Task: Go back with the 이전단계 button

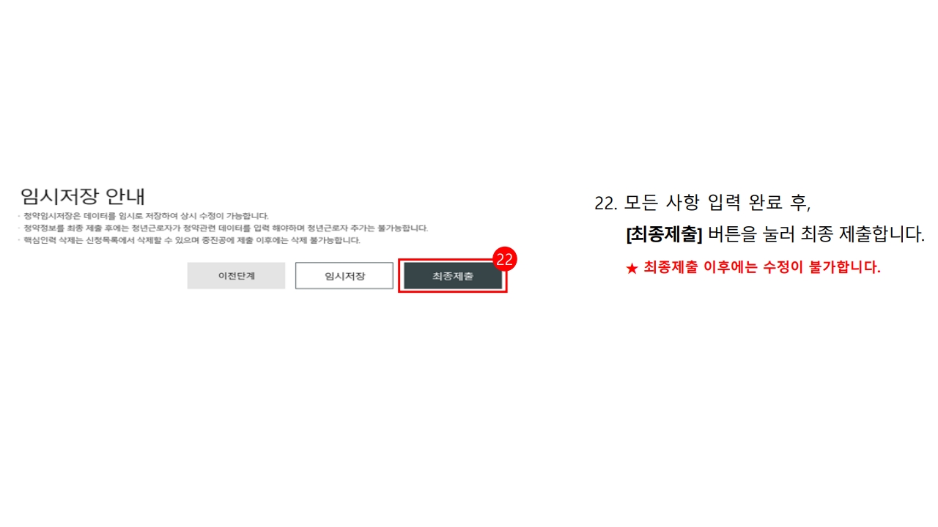Action: 236,276
